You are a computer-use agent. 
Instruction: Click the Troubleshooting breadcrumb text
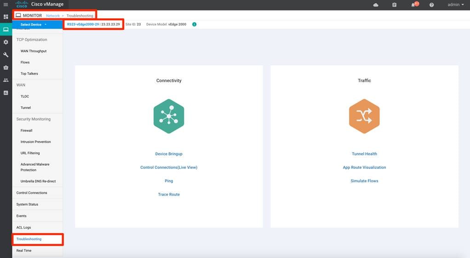tap(80, 16)
